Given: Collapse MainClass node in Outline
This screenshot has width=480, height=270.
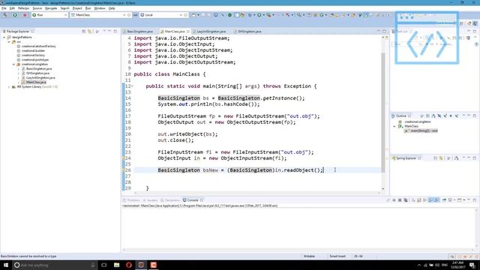Looking at the screenshot, I should click(394, 126).
